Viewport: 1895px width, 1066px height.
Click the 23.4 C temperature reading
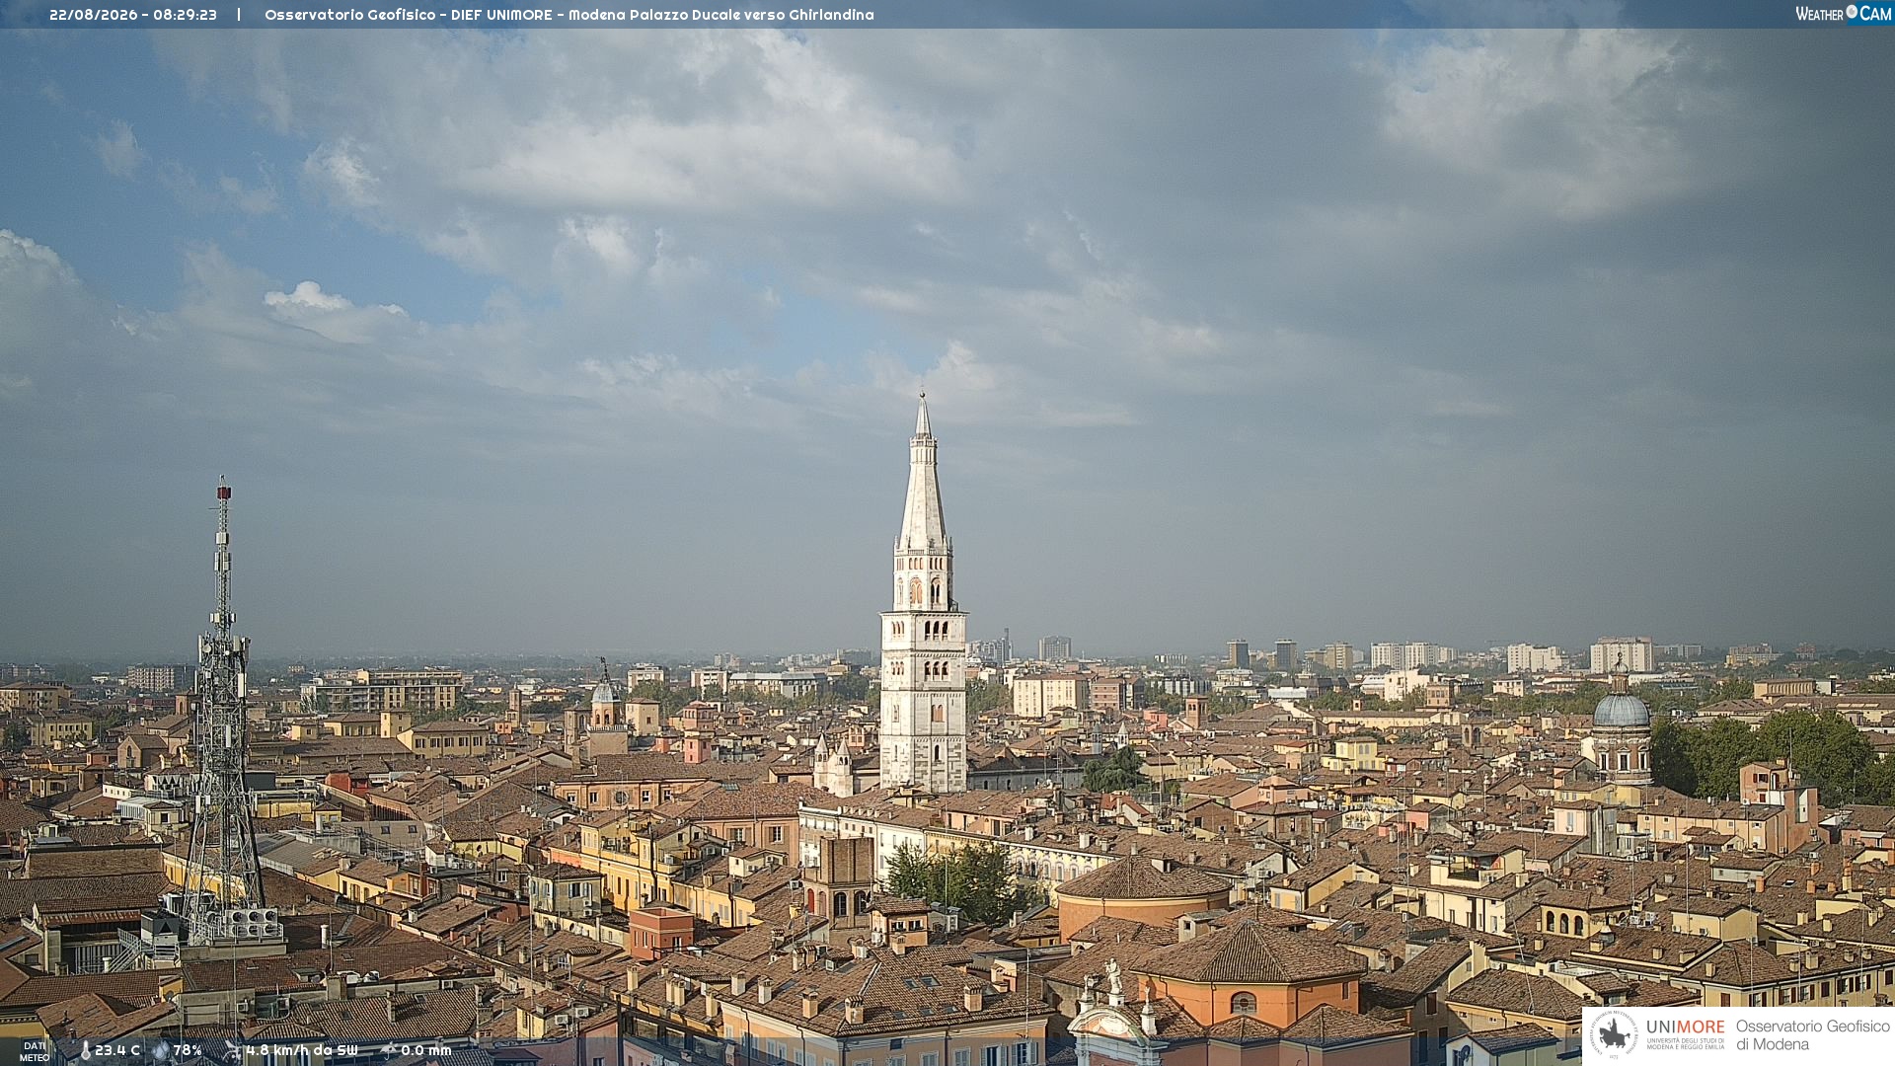117,1050
